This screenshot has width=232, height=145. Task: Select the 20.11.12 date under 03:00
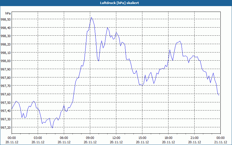tap(38, 142)
